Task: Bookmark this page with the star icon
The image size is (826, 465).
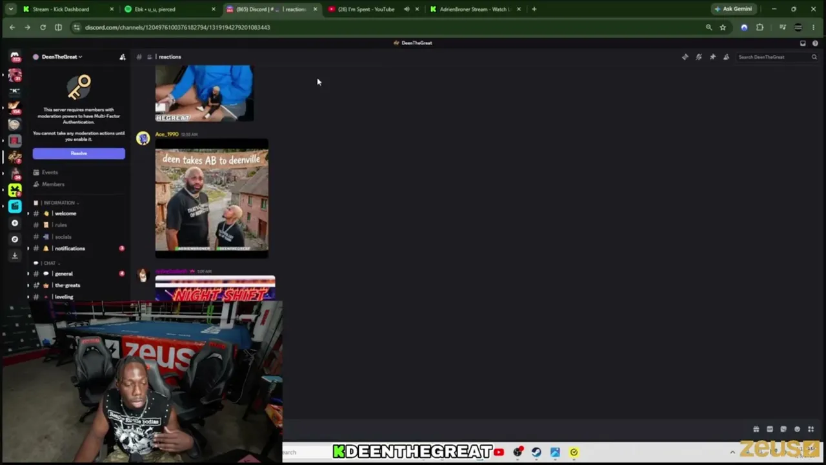Action: [723, 27]
